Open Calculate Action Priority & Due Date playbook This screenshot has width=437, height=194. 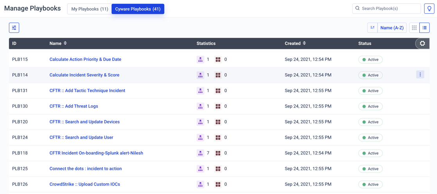tap(85, 60)
